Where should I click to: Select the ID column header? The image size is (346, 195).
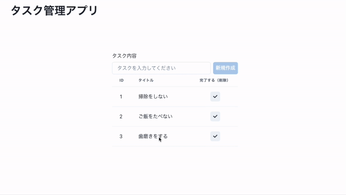tap(121, 80)
